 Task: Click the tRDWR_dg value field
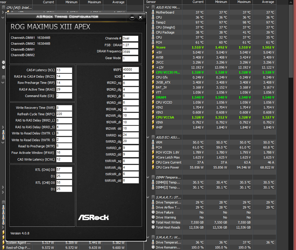131,116
